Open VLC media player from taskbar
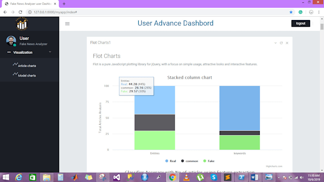 (186, 177)
